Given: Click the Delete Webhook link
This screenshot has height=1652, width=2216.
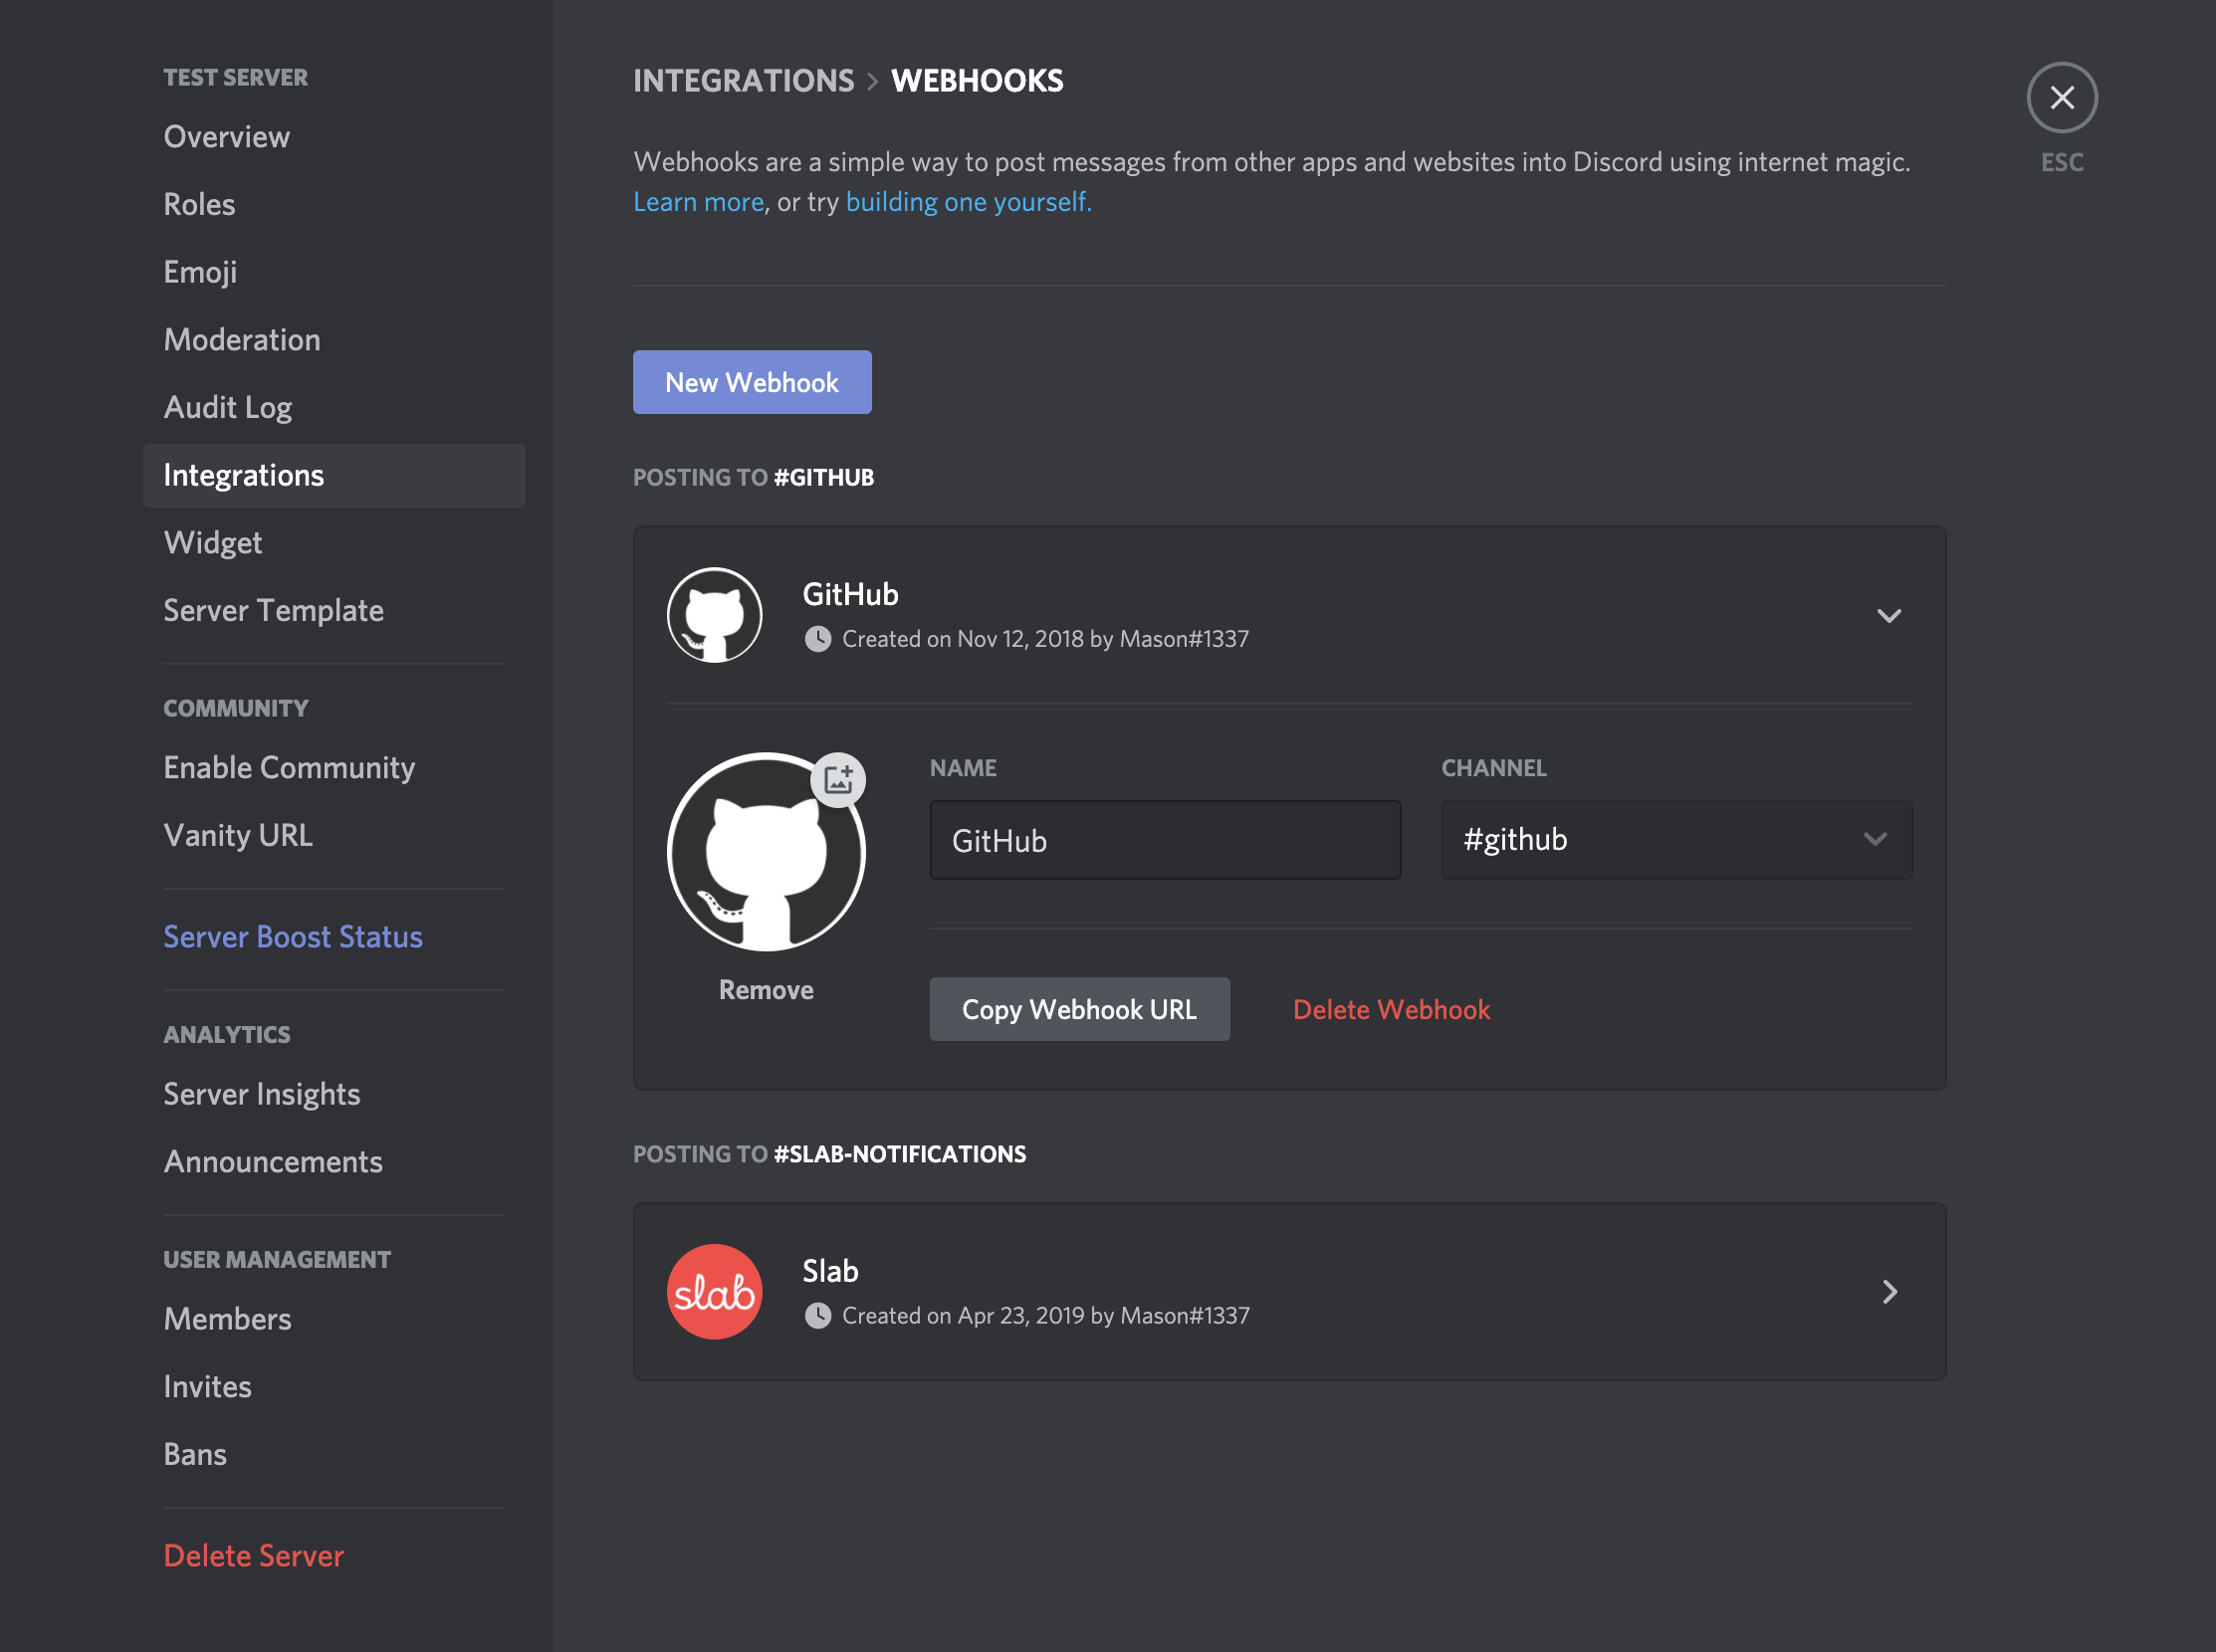Looking at the screenshot, I should click(x=1390, y=1008).
